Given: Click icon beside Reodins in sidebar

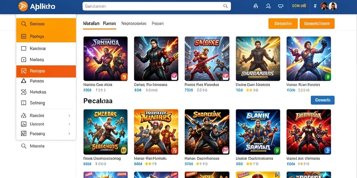Looking at the screenshot, I should click(x=23, y=115).
